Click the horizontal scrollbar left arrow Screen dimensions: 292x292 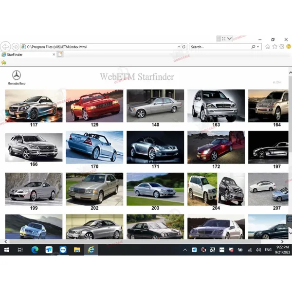click(6, 241)
